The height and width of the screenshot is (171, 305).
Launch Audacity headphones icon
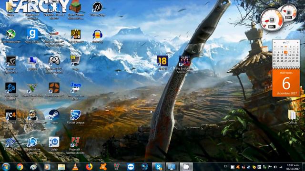(x=97, y=35)
